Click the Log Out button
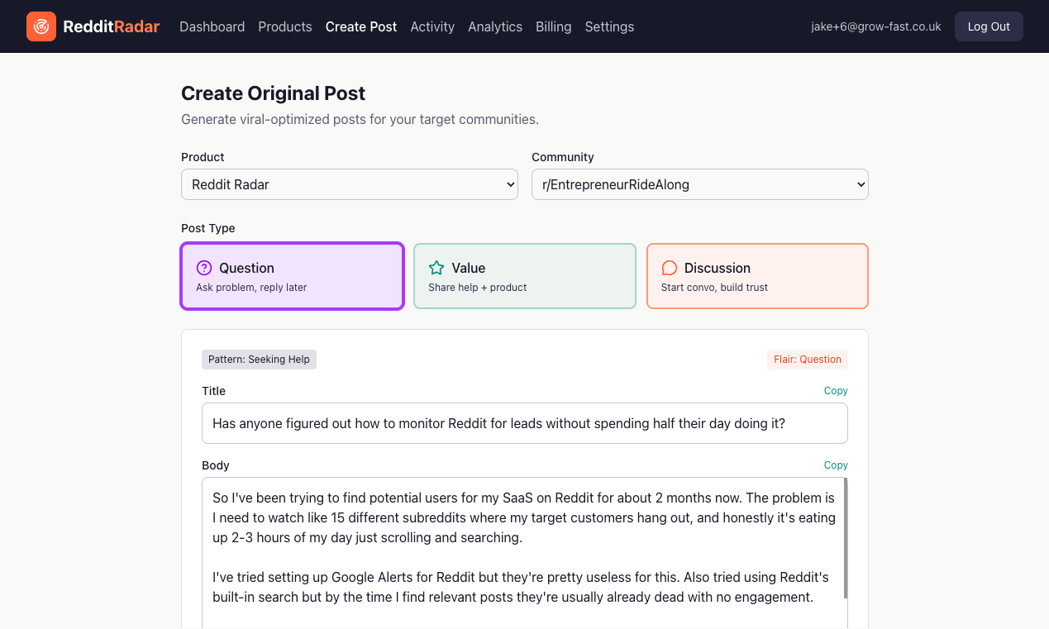Screen dimensions: 1049x629 click(x=989, y=26)
